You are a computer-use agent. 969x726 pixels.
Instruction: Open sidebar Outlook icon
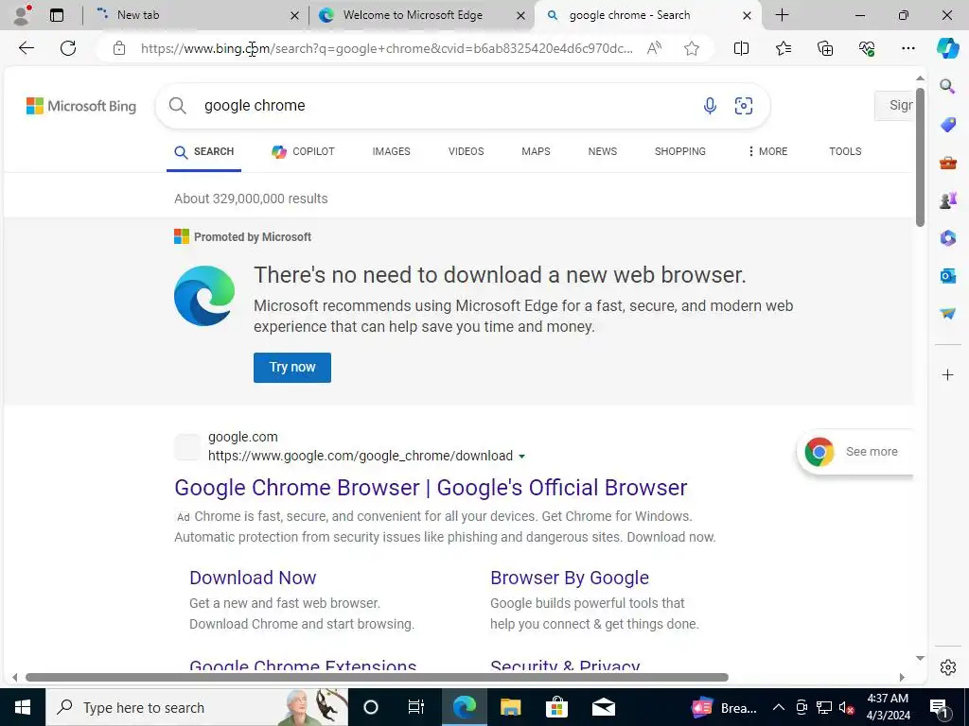[x=947, y=275]
